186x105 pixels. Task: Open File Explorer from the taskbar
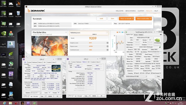click(10, 103)
